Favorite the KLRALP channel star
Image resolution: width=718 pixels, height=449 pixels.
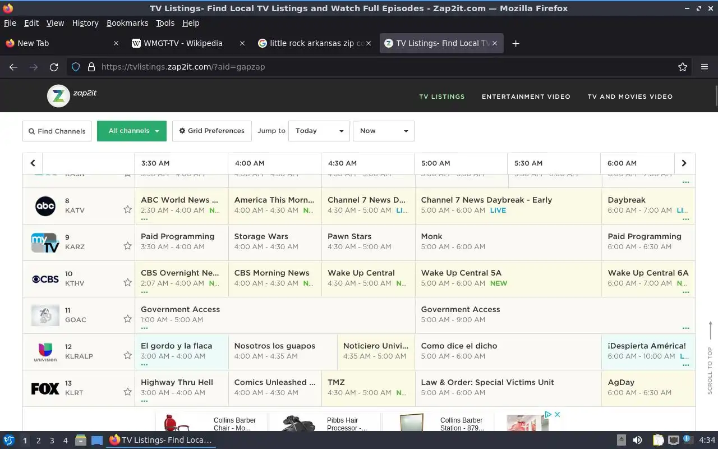[x=127, y=355]
